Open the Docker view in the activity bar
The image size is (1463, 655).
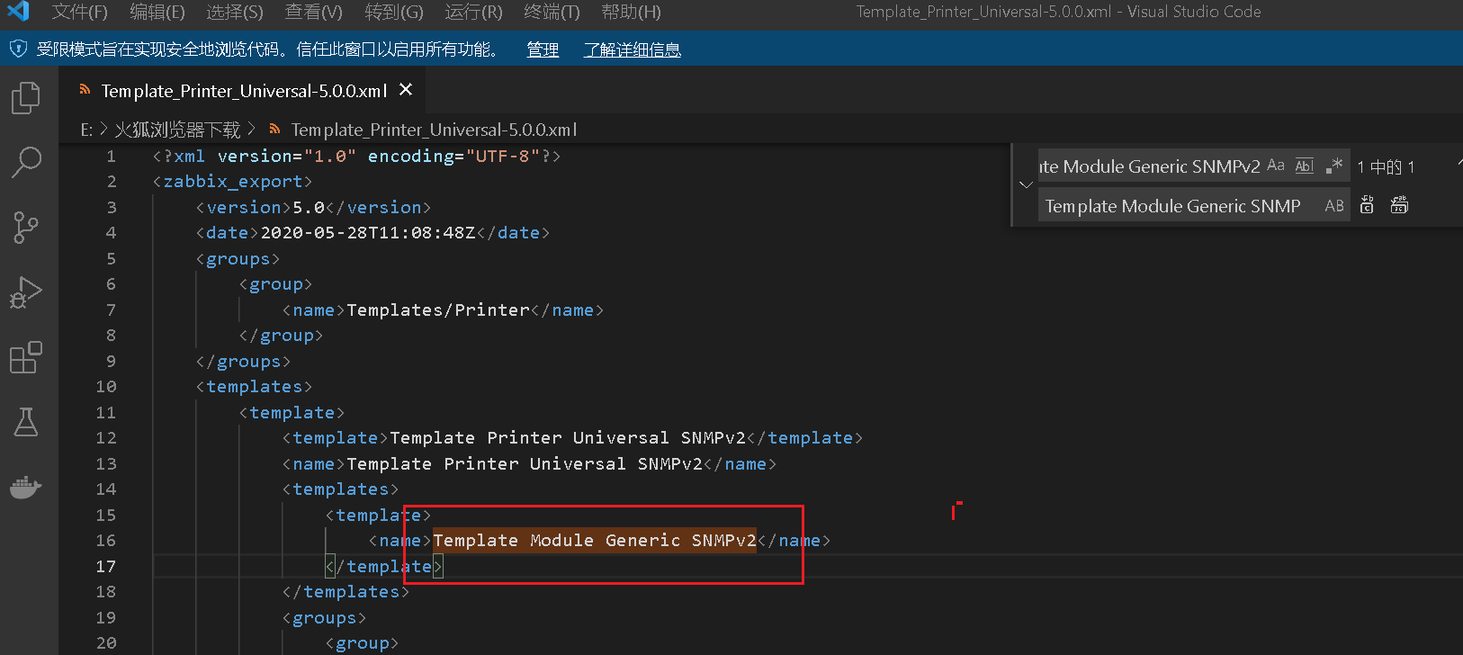(26, 487)
